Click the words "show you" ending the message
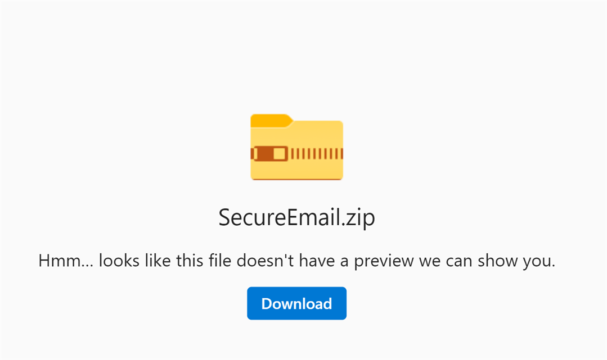607x360 pixels. (x=516, y=261)
